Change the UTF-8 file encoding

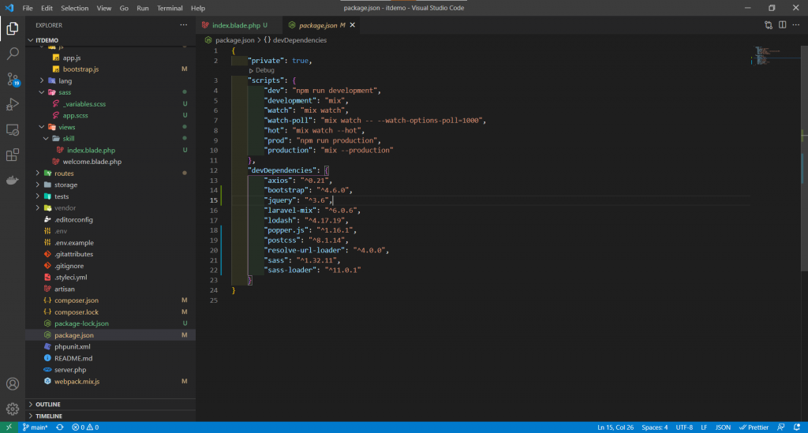click(684, 427)
